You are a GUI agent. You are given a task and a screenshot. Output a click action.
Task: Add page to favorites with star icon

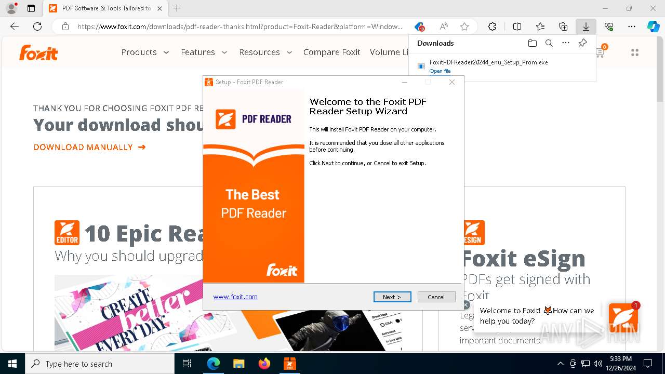[464, 26]
